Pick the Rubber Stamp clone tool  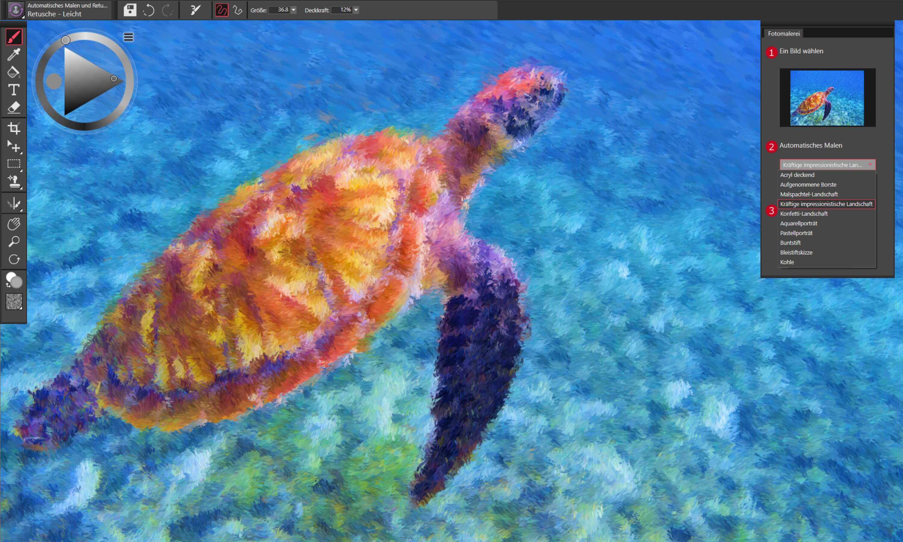pos(14,182)
